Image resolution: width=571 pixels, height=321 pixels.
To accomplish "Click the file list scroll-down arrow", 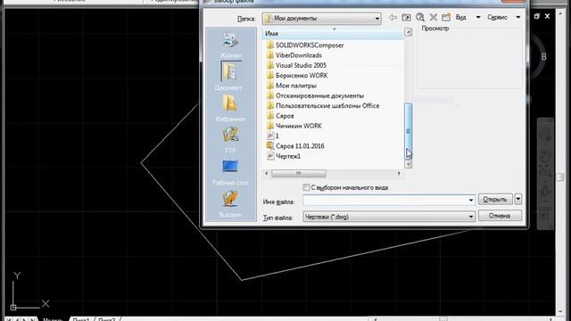I will 409,164.
